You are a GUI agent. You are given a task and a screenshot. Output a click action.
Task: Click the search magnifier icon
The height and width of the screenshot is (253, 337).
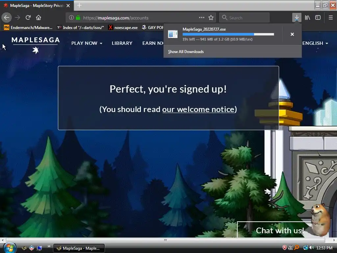pyautogui.click(x=224, y=18)
